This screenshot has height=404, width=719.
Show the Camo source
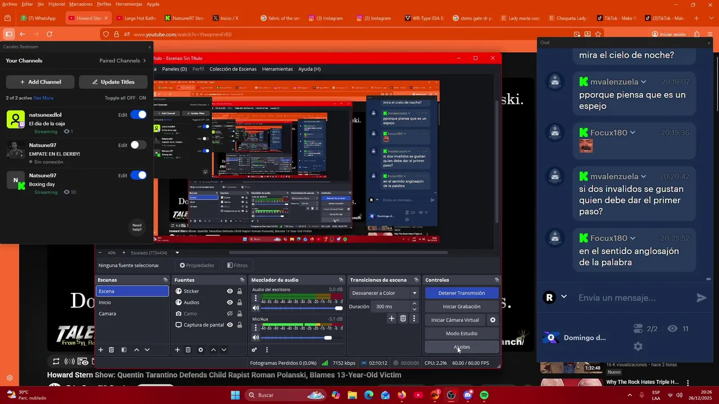tap(230, 314)
